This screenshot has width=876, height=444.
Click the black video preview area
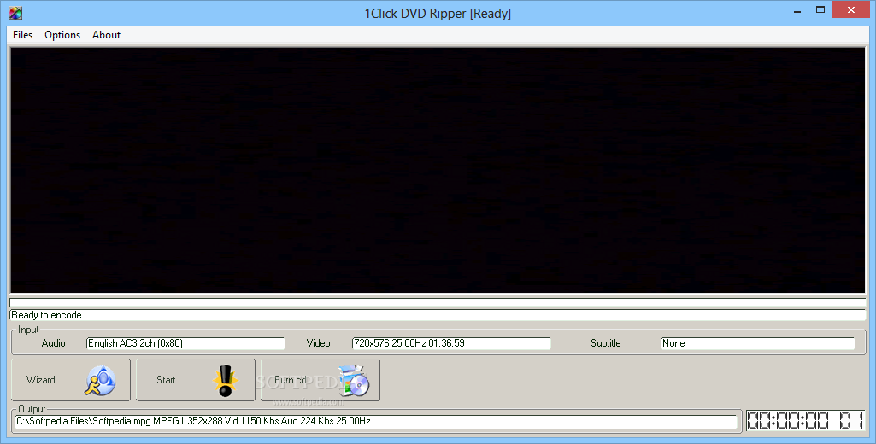pyautogui.click(x=438, y=170)
